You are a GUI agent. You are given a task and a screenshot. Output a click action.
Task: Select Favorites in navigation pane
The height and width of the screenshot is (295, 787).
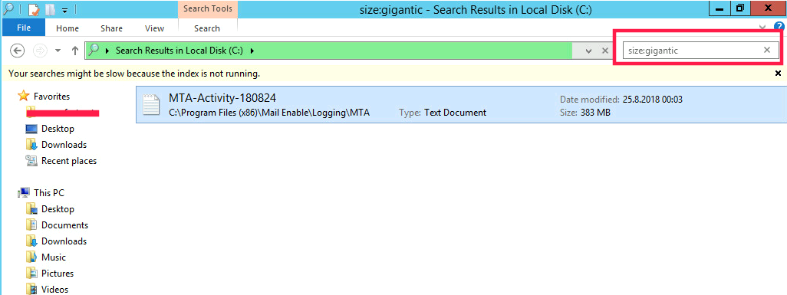(51, 97)
